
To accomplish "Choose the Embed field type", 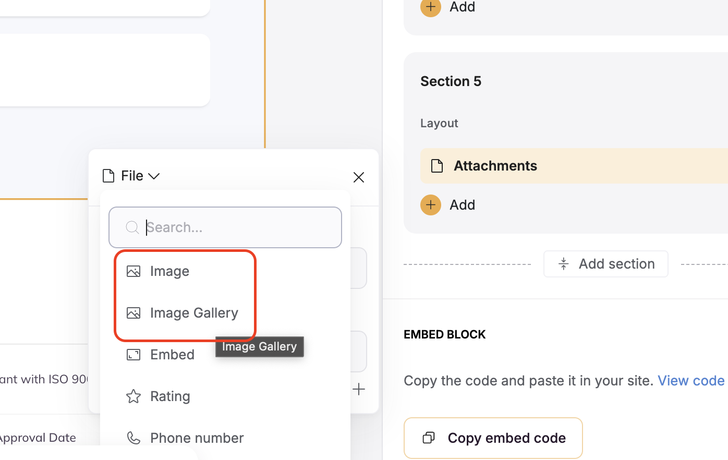I will tap(172, 355).
